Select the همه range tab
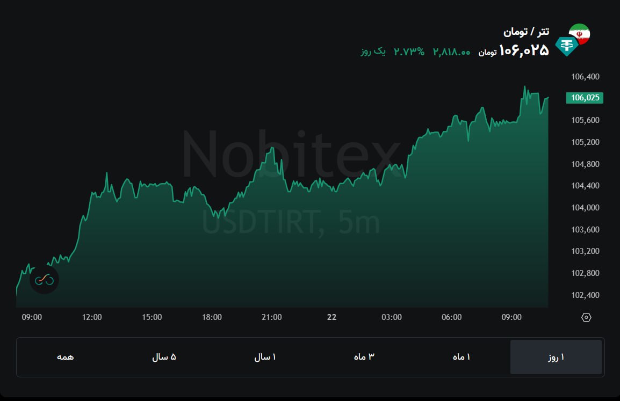Image resolution: width=620 pixels, height=401 pixels. 65,357
